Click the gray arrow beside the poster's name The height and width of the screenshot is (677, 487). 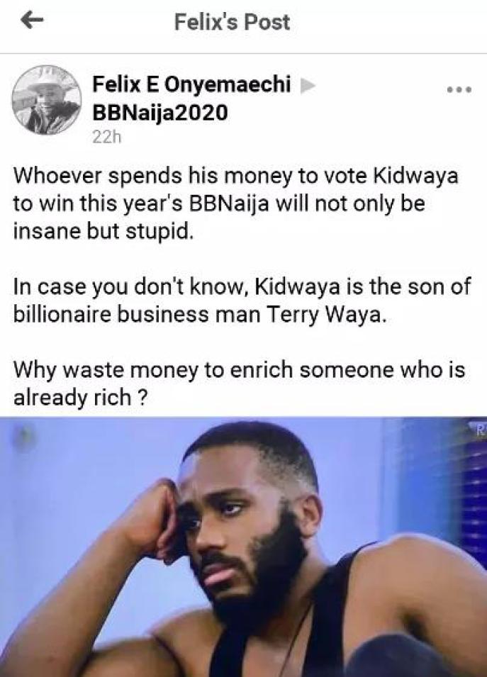click(307, 86)
